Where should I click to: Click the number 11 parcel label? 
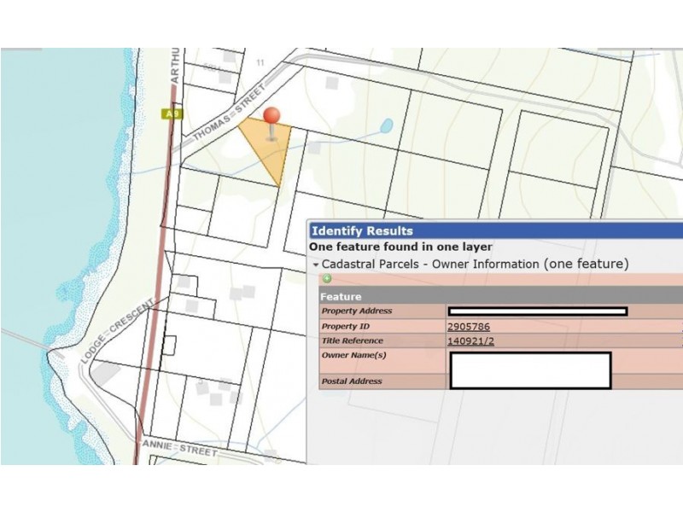[x=260, y=62]
